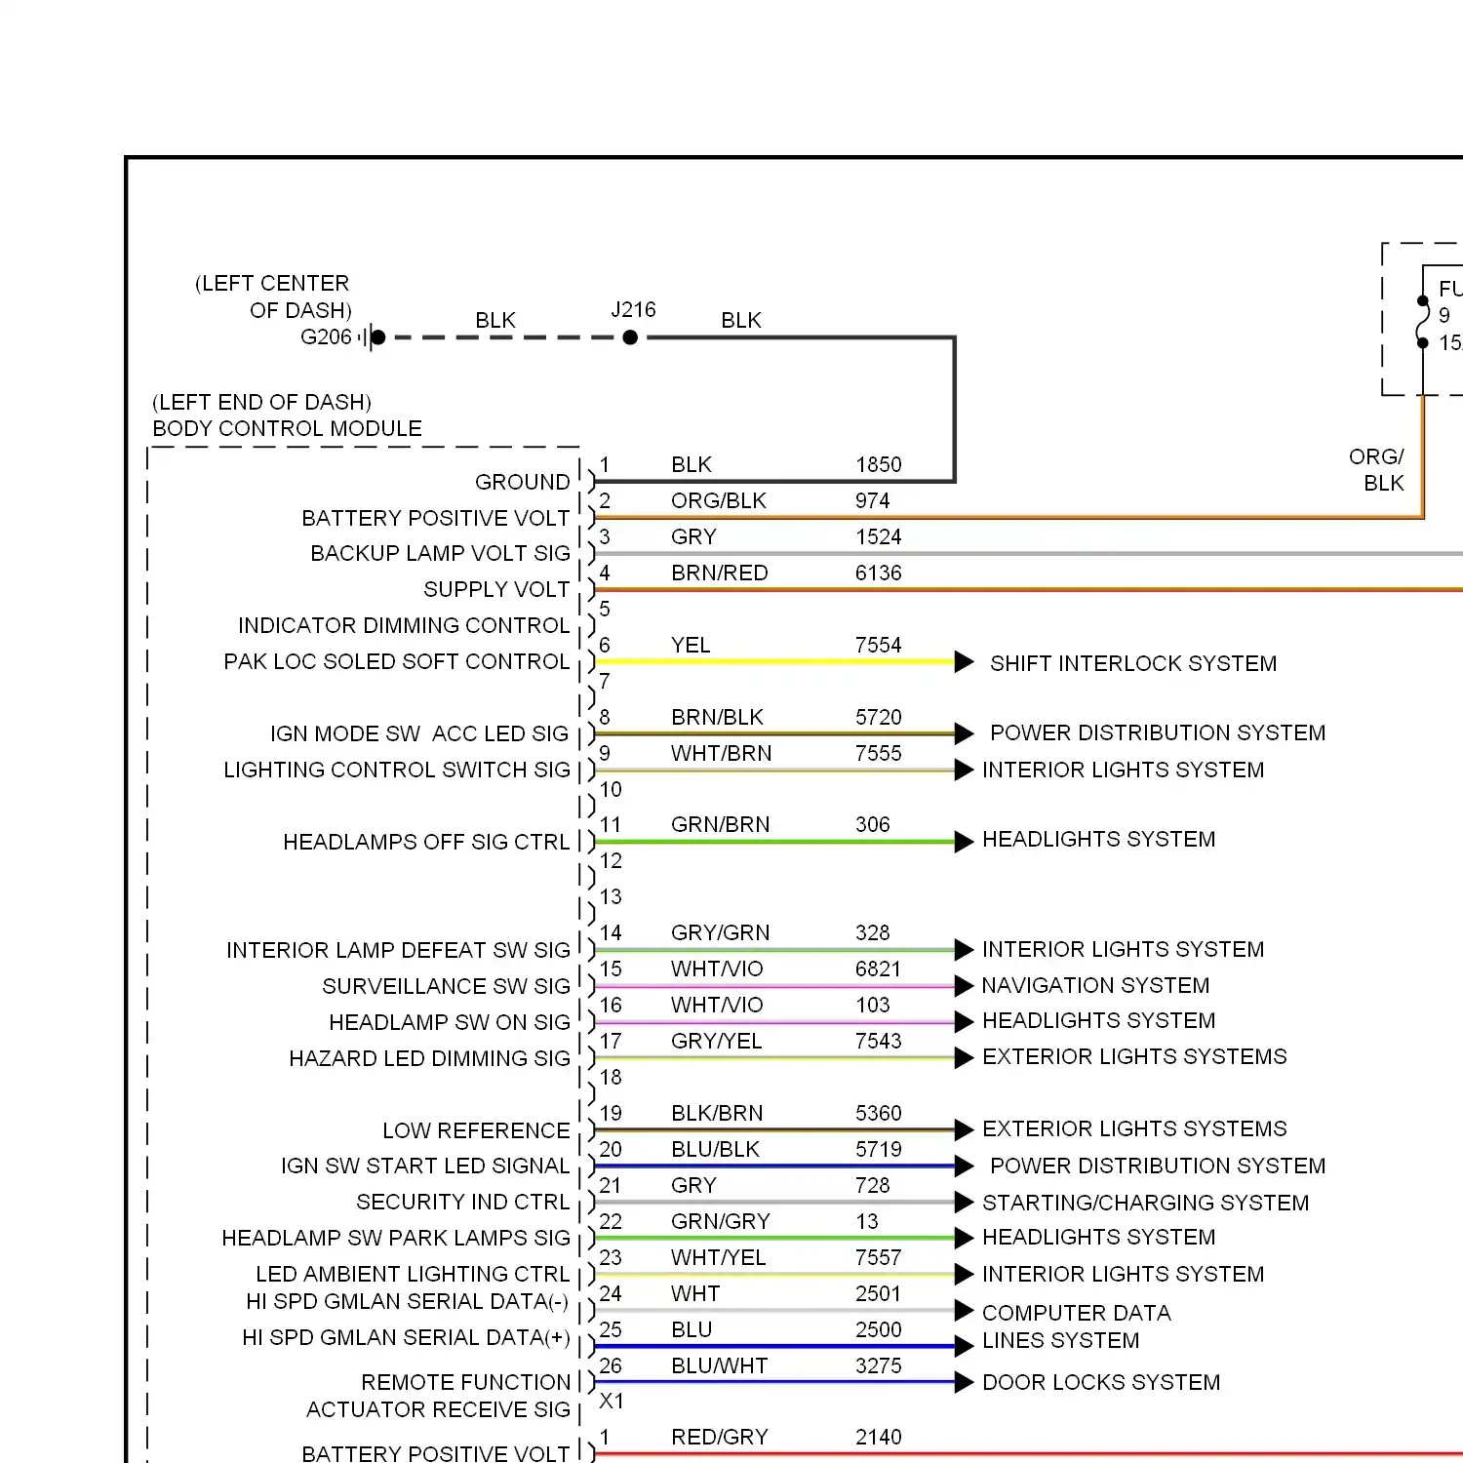Click circuit number 306

(873, 824)
